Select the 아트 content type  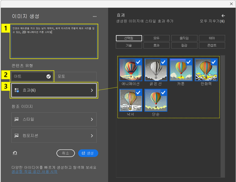click(32, 76)
